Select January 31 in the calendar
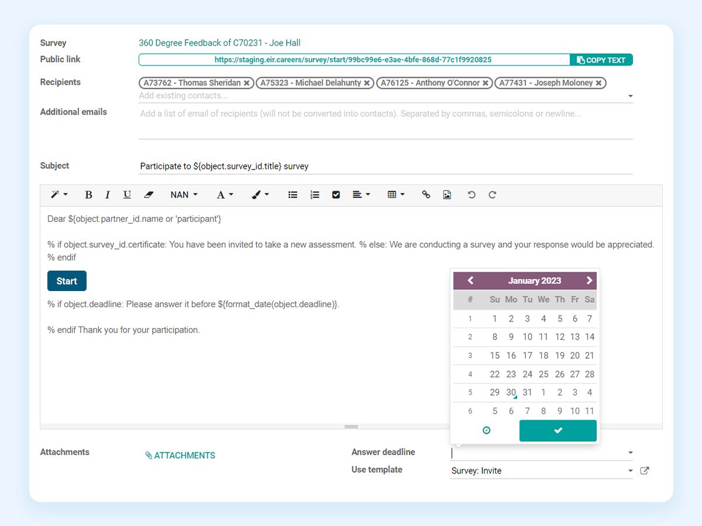This screenshot has width=702, height=526. point(528,392)
